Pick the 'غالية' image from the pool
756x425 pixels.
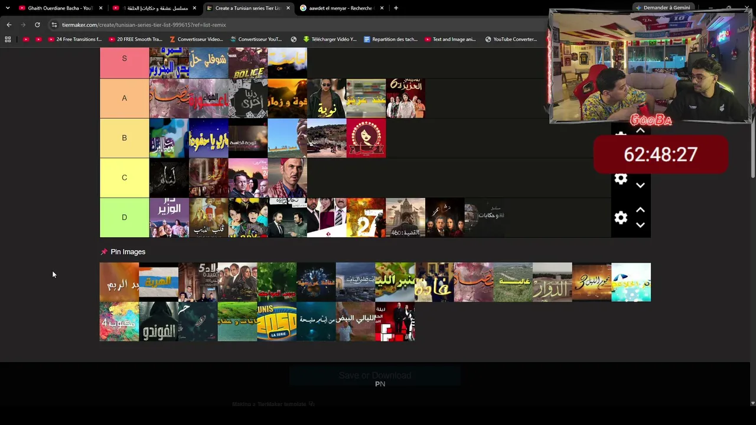point(513,282)
